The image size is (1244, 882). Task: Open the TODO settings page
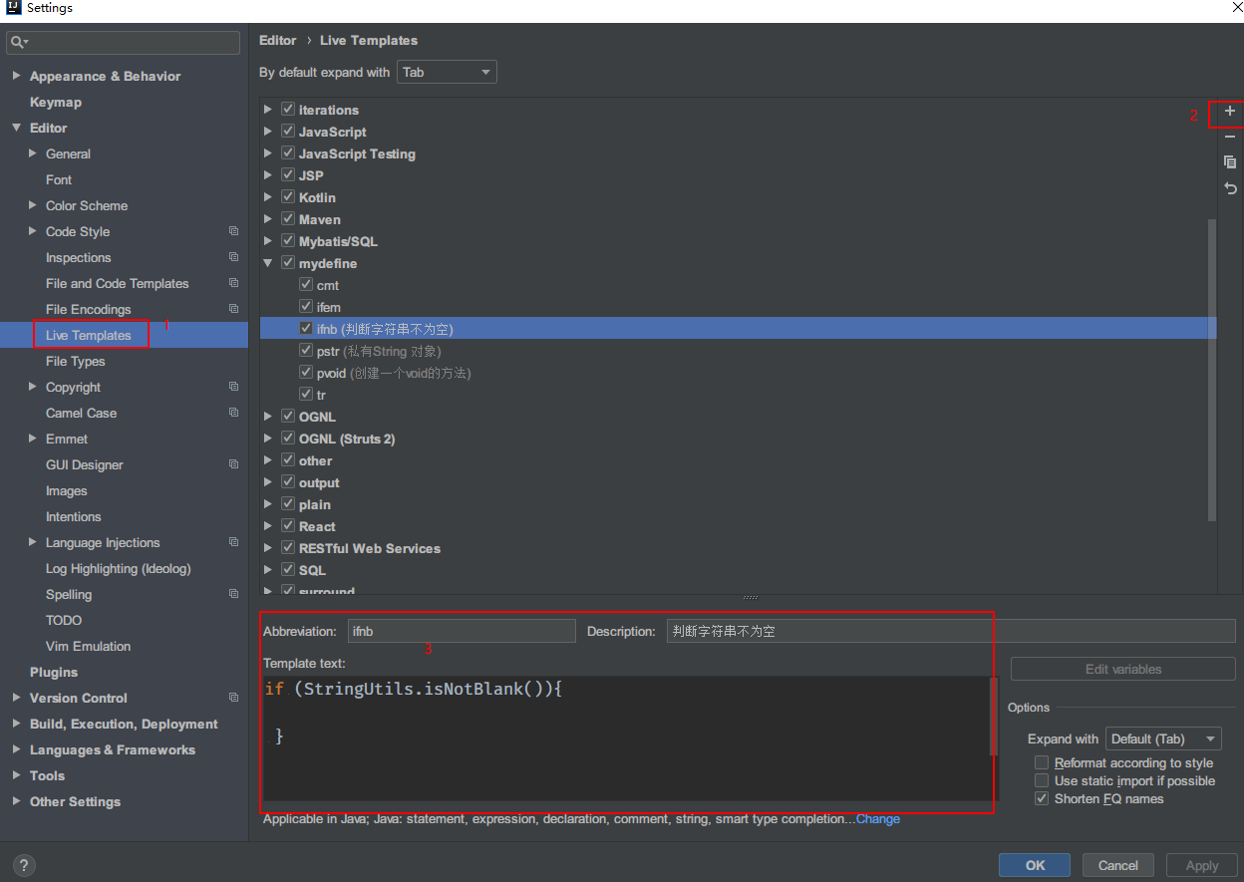coord(64,620)
